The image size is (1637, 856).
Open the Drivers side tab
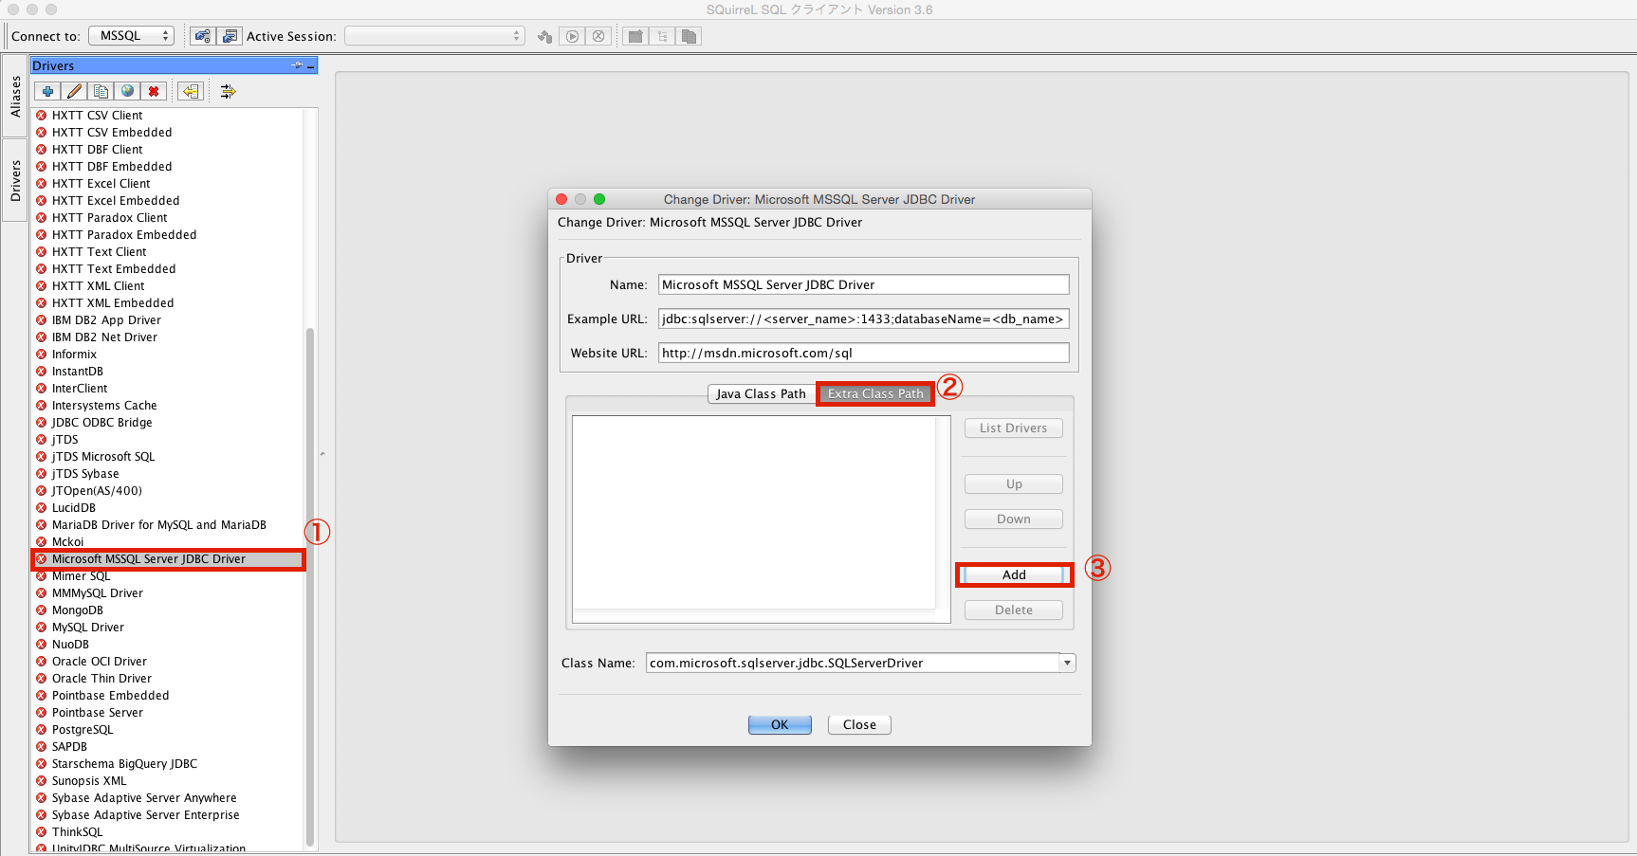[15, 180]
